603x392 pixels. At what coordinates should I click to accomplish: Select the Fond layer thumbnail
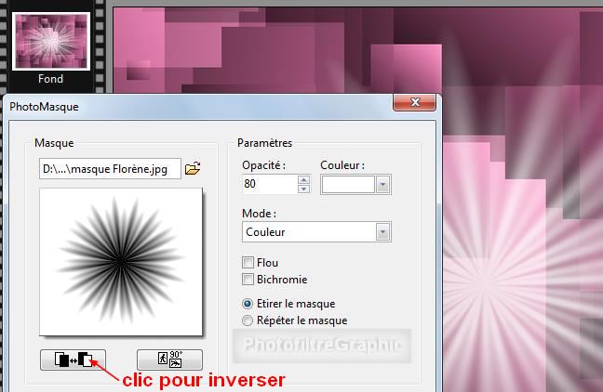(x=51, y=41)
